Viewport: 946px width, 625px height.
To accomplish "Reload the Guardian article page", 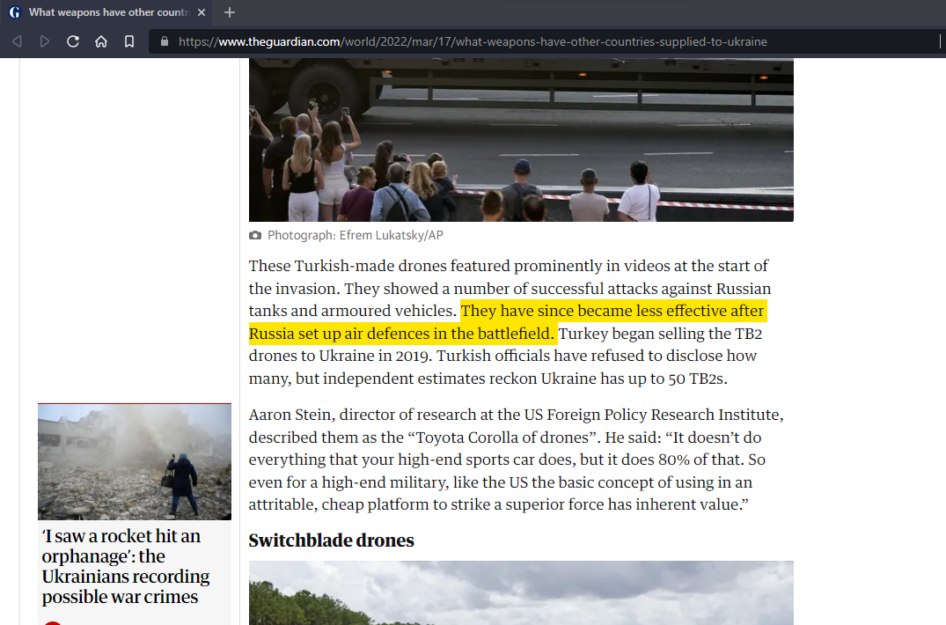I will click(x=73, y=41).
